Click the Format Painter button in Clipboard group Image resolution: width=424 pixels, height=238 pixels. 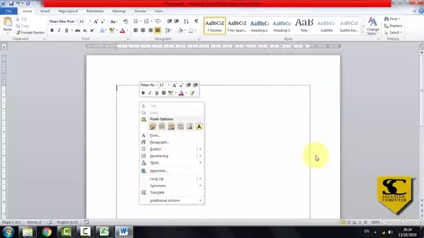(x=31, y=32)
